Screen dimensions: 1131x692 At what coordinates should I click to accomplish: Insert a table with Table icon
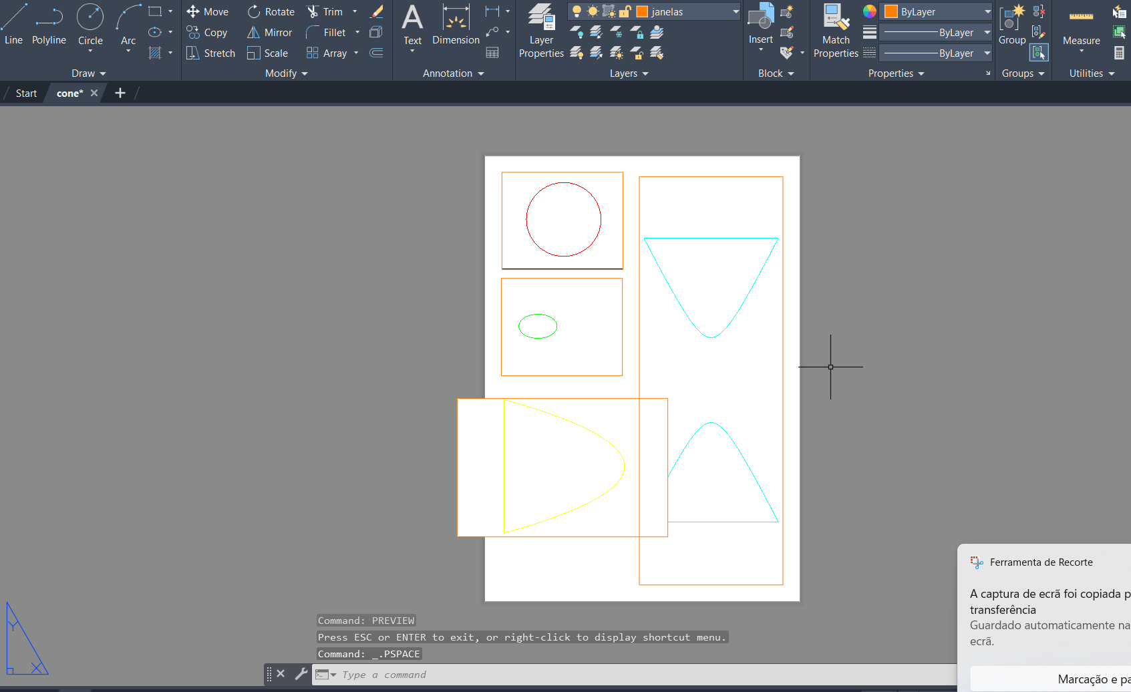492,53
